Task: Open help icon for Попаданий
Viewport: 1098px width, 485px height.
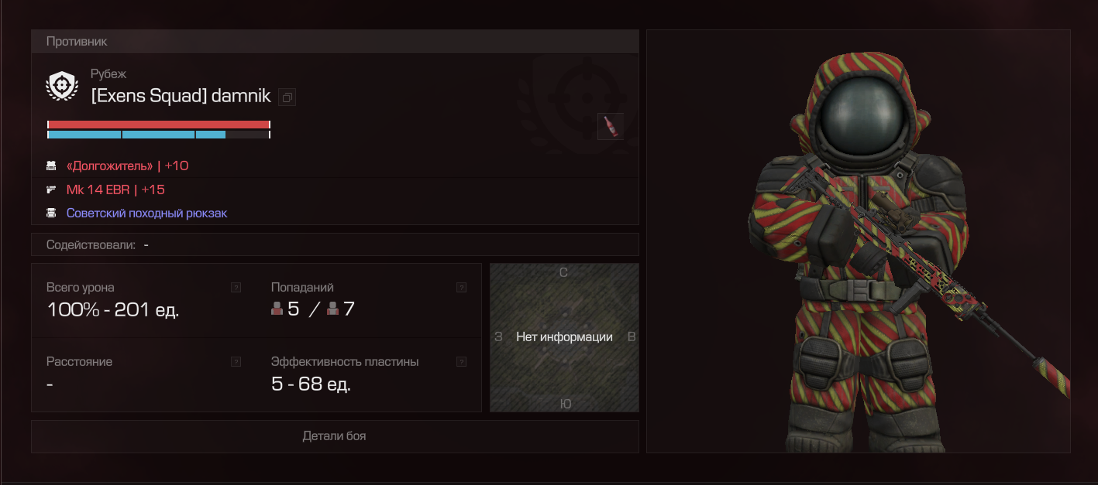Action: tap(461, 287)
